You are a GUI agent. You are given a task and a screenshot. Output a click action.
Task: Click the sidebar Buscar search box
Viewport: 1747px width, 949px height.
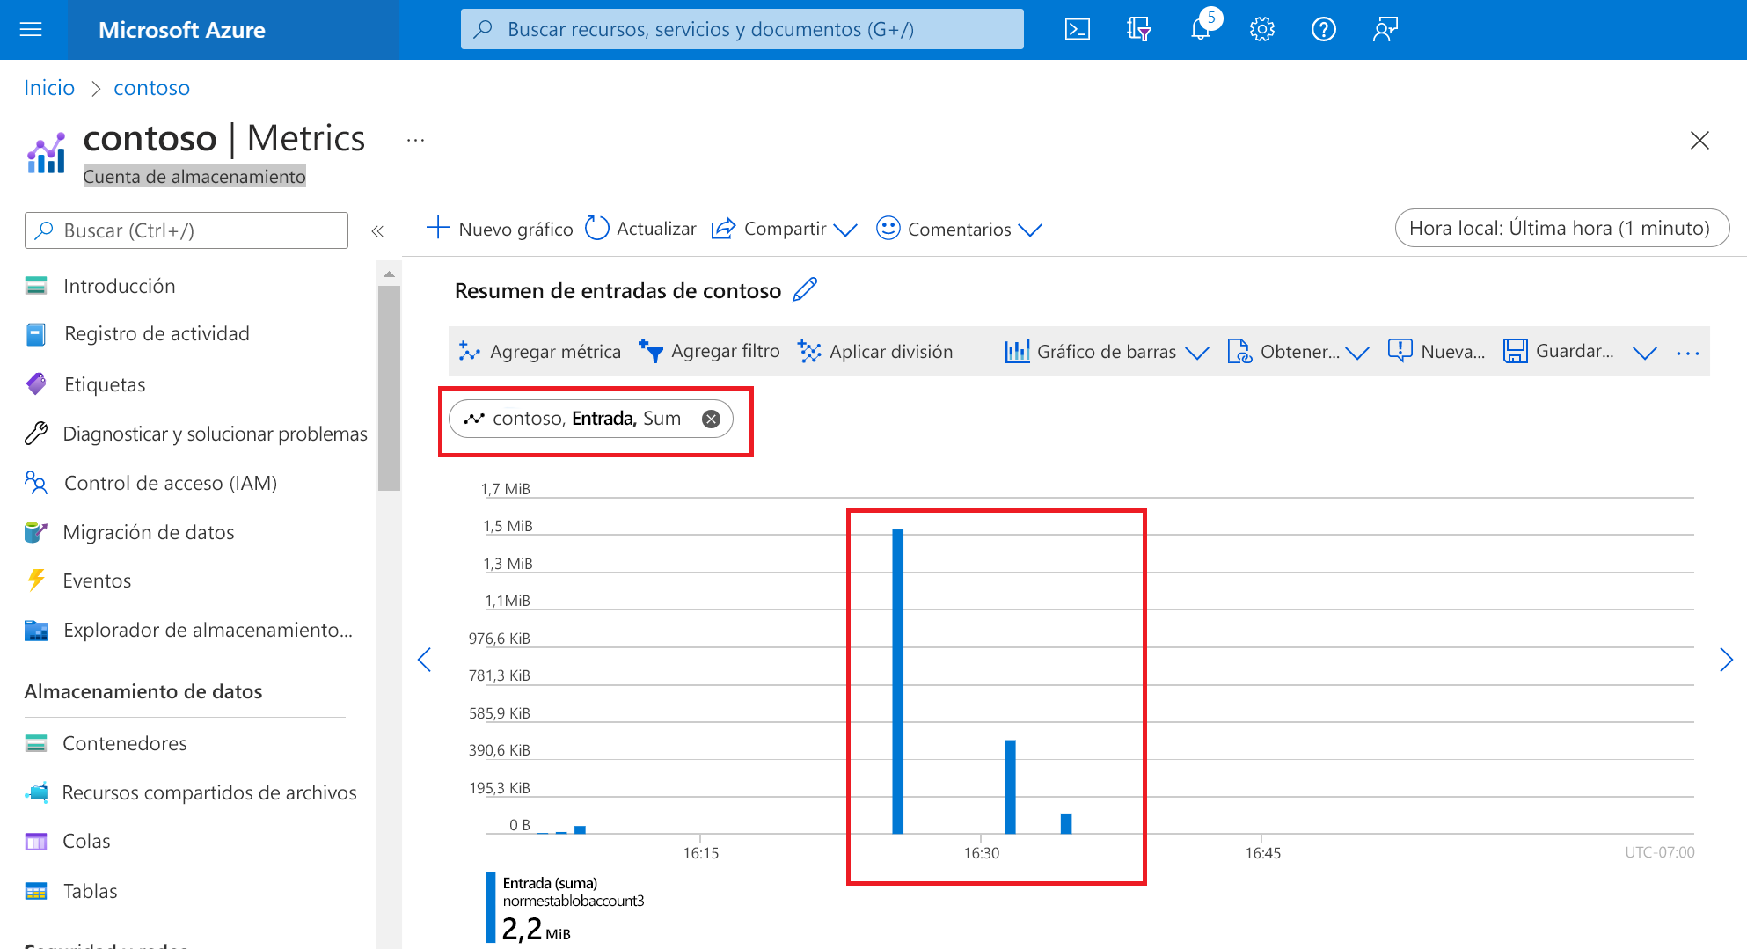point(186,230)
